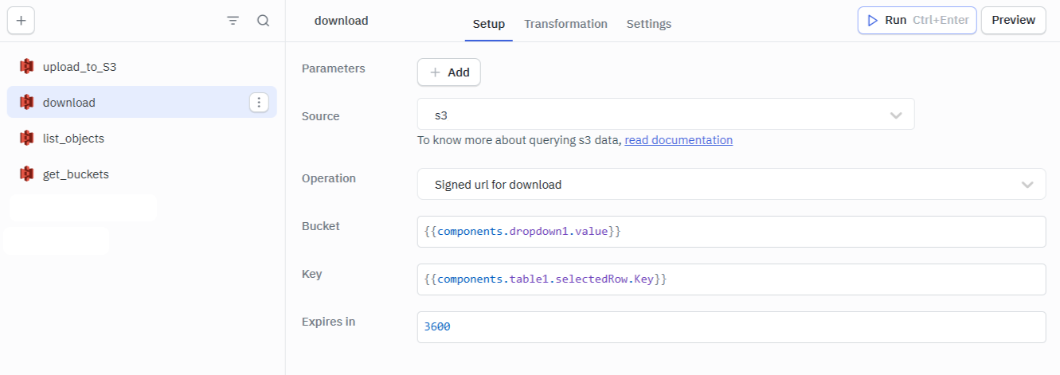This screenshot has height=375, width=1060.
Task: Open the query filter icon
Action: [x=233, y=21]
